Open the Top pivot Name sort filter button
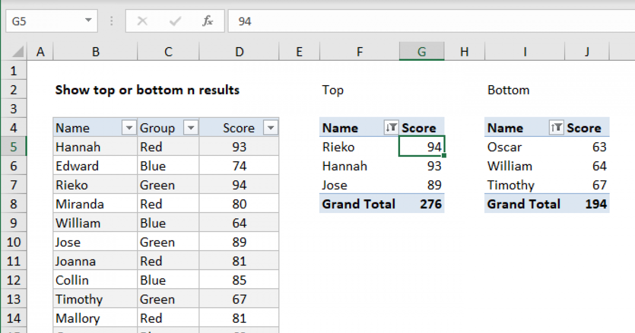The image size is (635, 333). [391, 128]
